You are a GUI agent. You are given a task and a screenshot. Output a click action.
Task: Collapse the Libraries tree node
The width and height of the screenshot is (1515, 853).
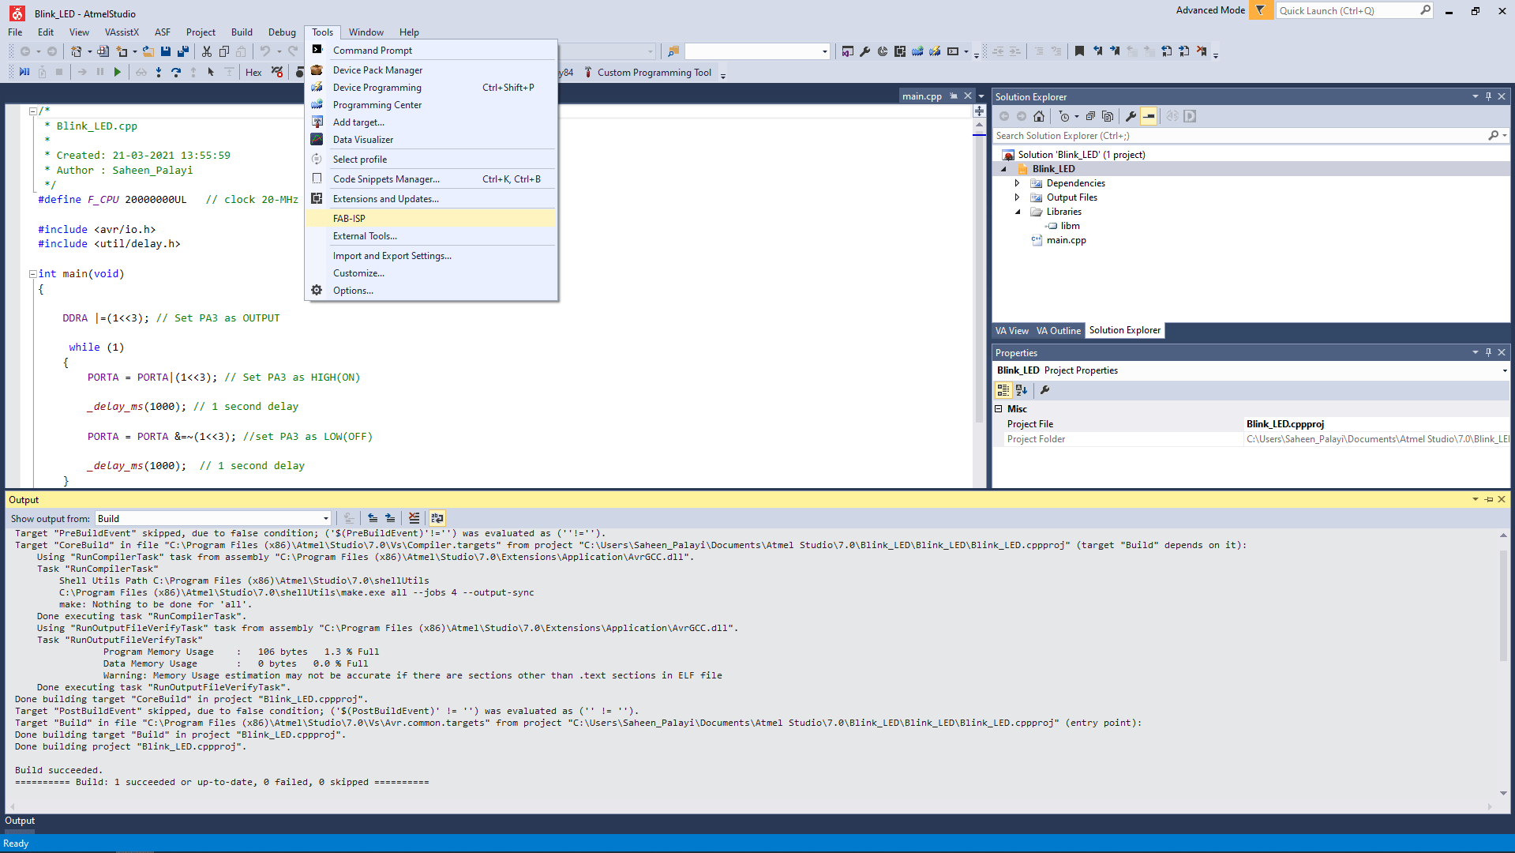click(x=1017, y=212)
